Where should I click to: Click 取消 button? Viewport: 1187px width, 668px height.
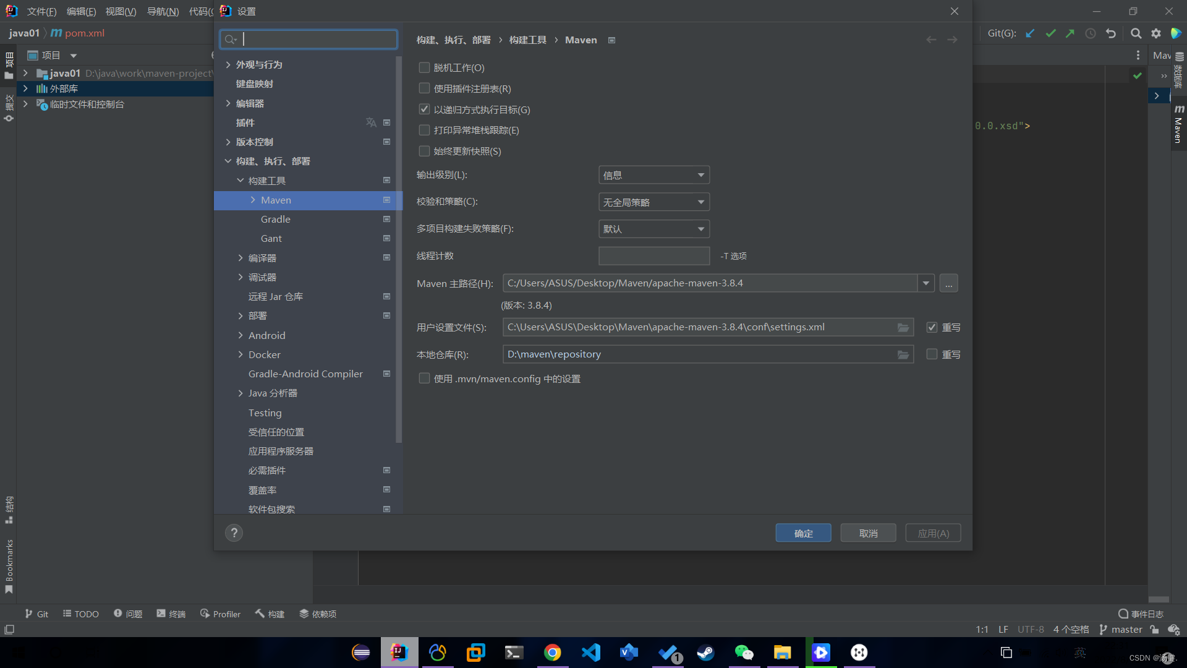868,533
